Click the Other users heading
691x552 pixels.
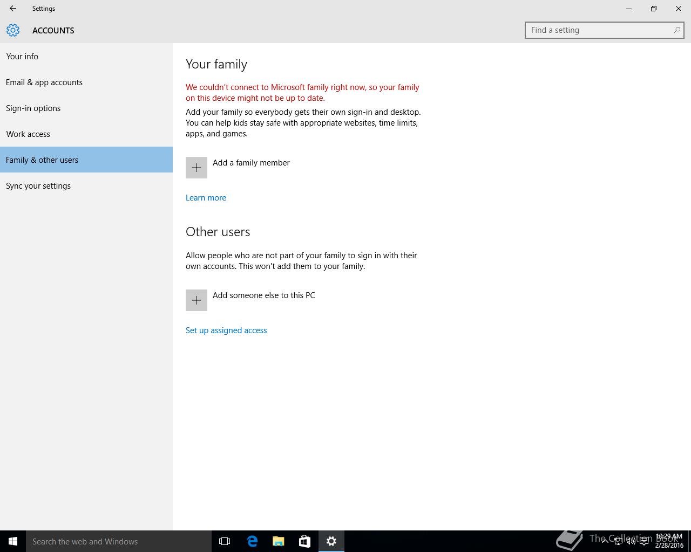[x=218, y=232]
